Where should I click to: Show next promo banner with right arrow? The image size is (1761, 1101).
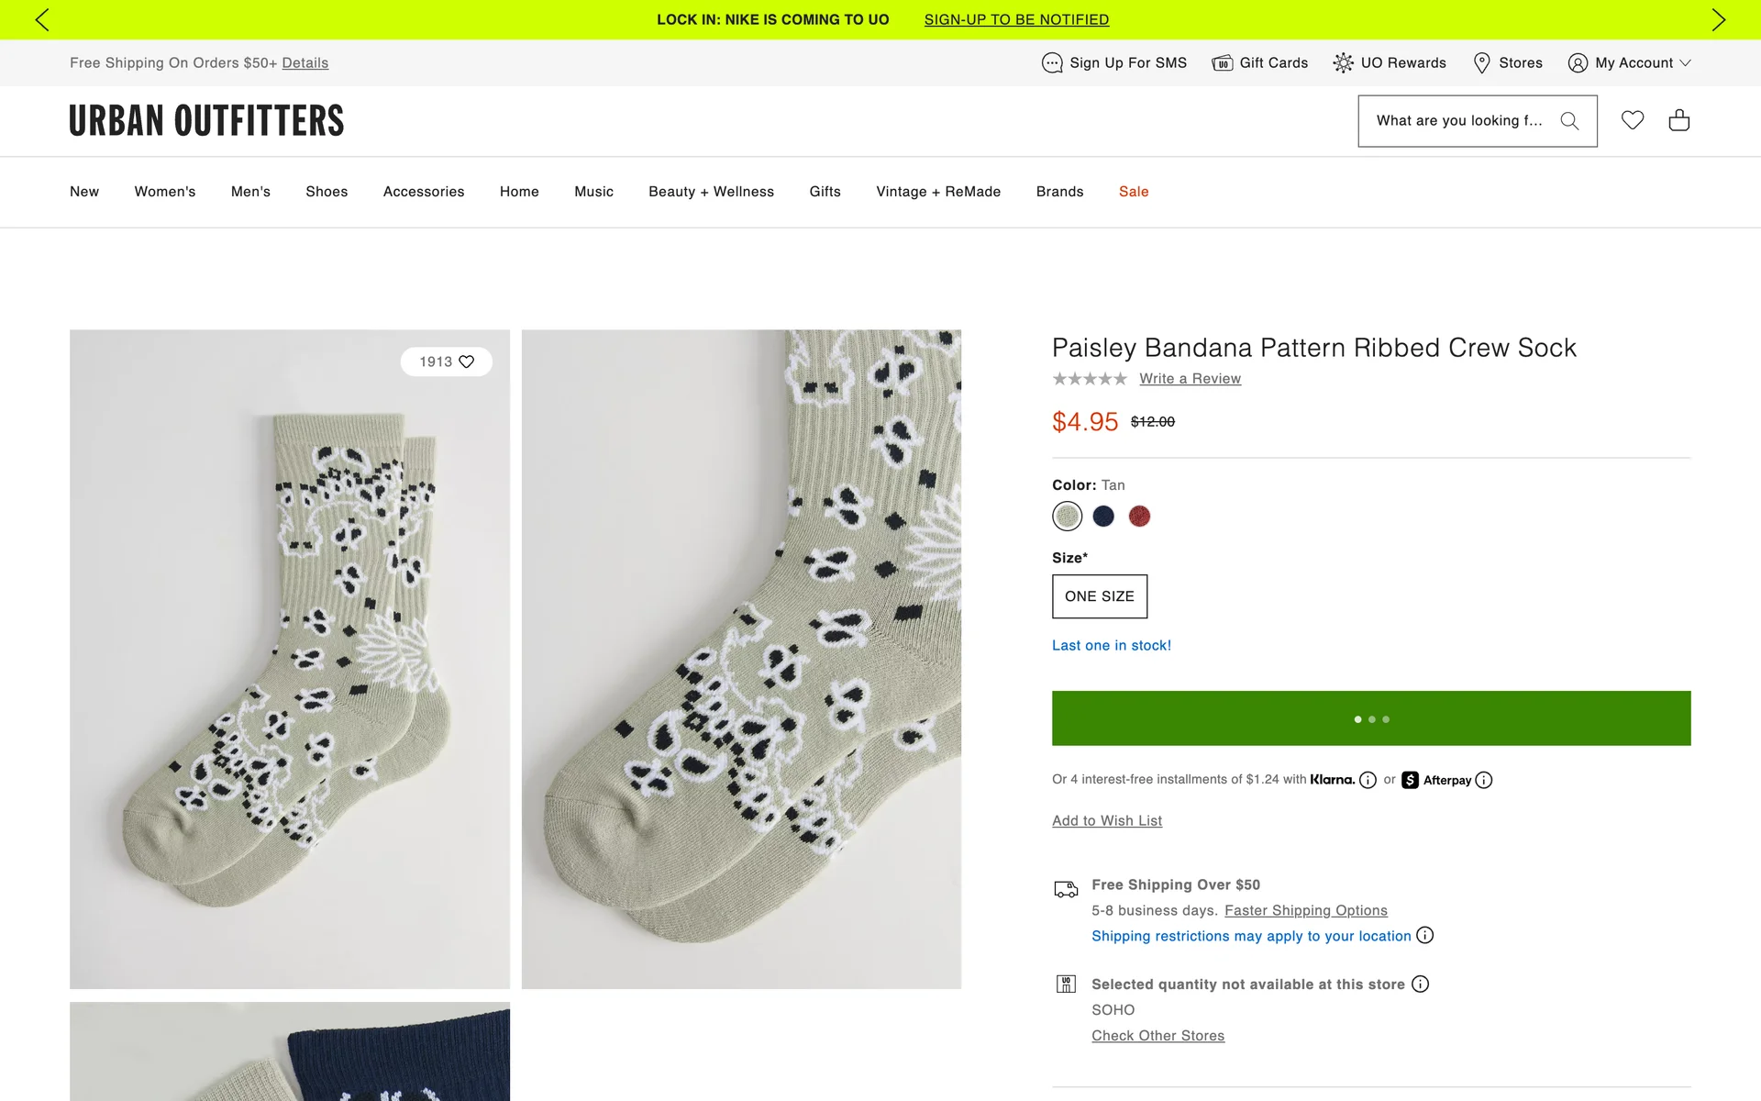(x=1718, y=19)
